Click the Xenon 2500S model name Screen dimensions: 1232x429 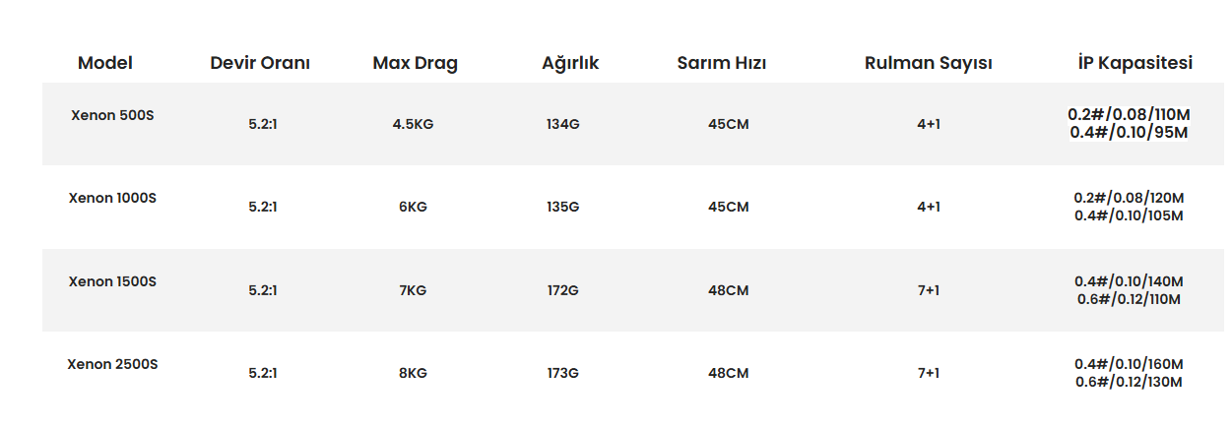112,364
